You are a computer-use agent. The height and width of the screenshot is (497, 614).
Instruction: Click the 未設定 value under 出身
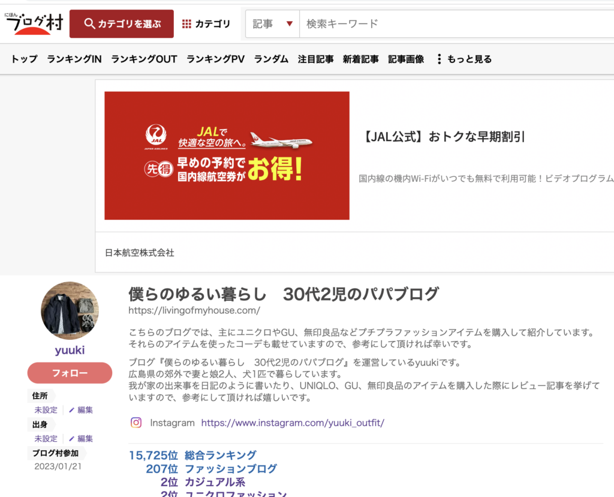click(x=46, y=439)
